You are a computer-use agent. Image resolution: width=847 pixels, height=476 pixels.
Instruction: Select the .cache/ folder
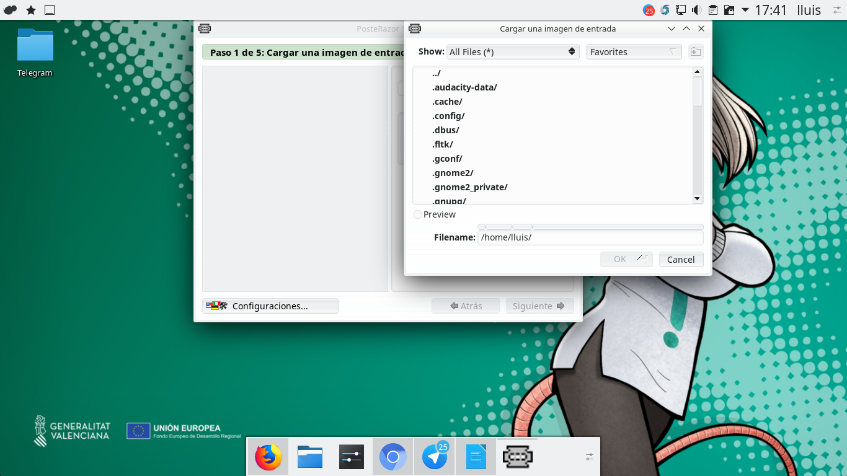pyautogui.click(x=447, y=102)
